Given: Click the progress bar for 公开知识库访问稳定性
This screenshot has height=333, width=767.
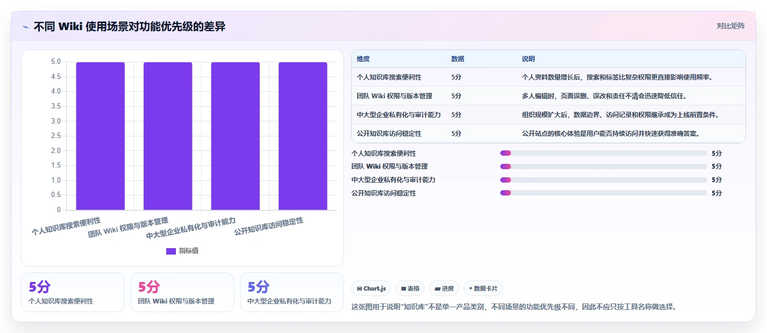Looking at the screenshot, I should click(603, 193).
